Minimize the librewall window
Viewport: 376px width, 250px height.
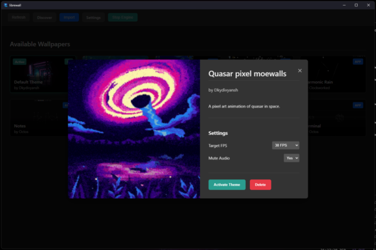(344, 5)
